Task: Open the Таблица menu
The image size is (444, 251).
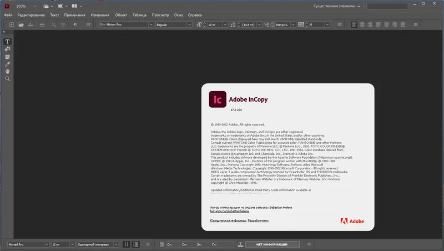Action: (139, 15)
